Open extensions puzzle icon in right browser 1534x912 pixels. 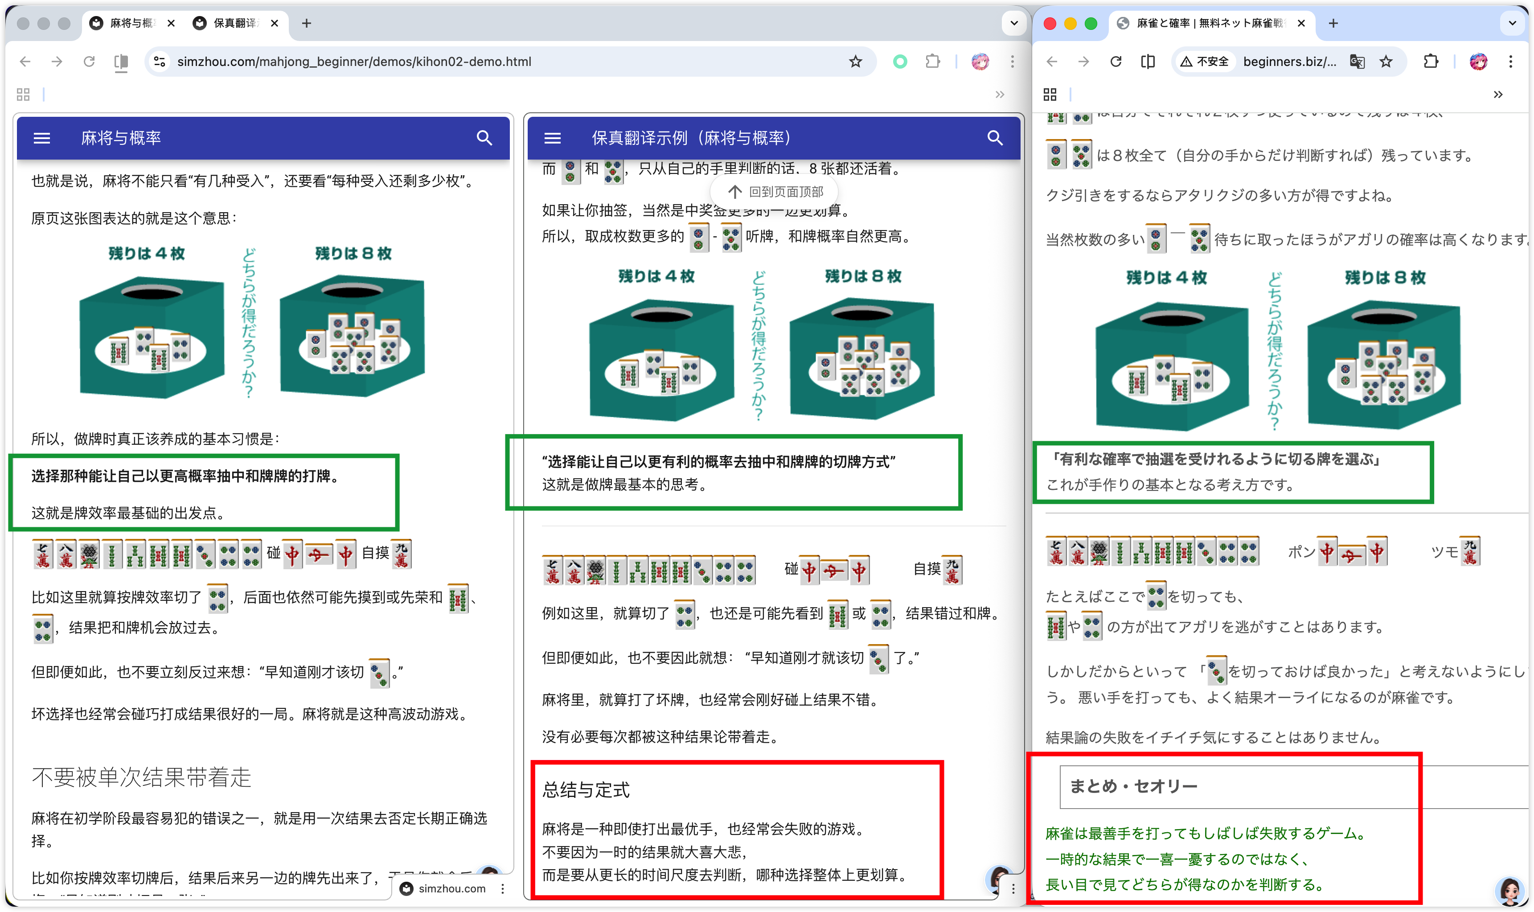tap(1431, 62)
